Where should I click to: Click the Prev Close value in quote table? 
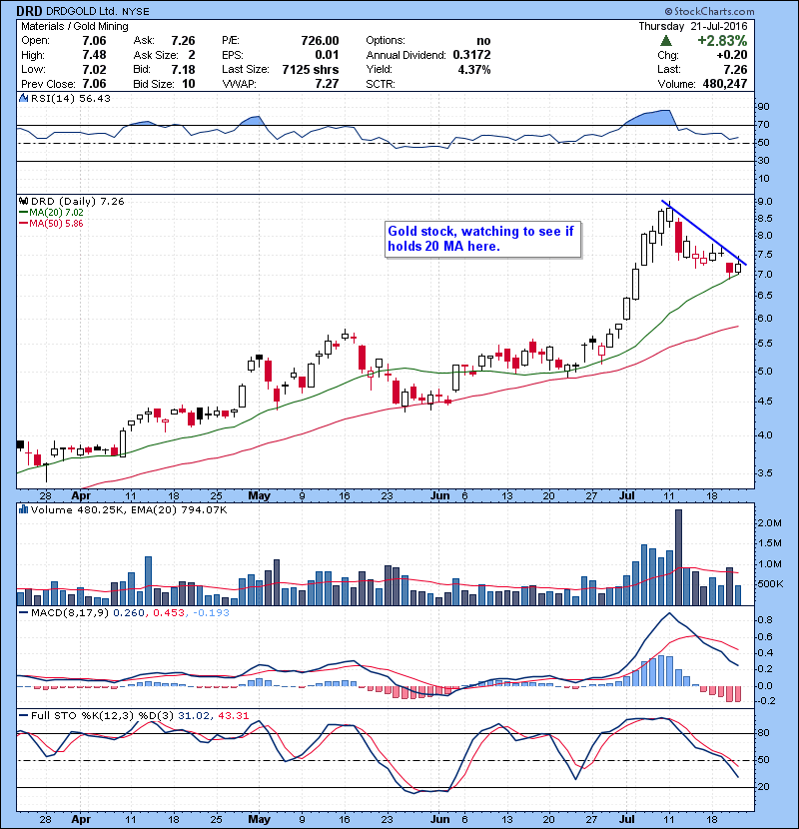(x=94, y=84)
